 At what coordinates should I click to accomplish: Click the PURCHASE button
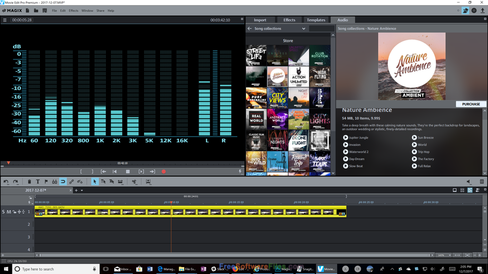471,104
